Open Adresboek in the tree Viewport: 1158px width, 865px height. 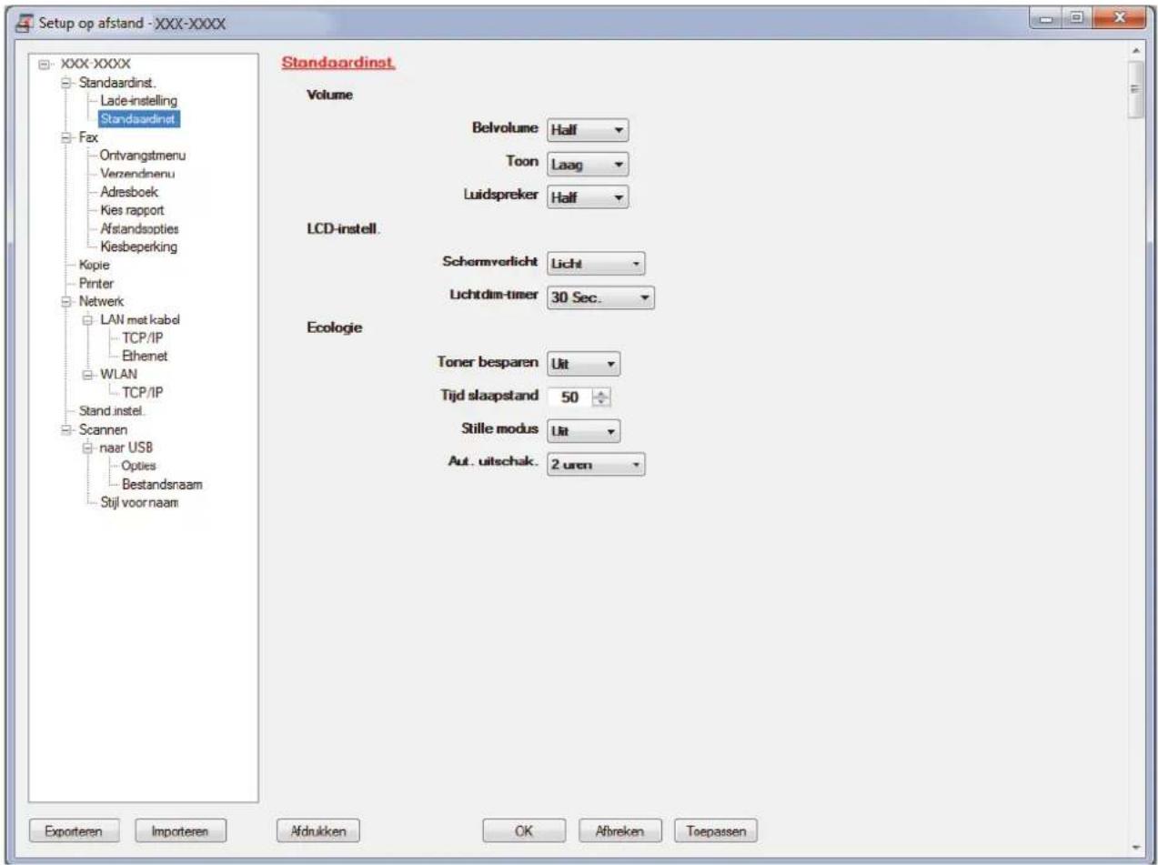tap(130, 192)
